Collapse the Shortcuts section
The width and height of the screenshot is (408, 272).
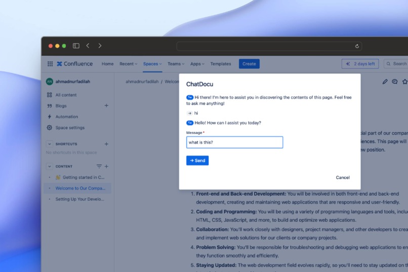tap(50, 144)
